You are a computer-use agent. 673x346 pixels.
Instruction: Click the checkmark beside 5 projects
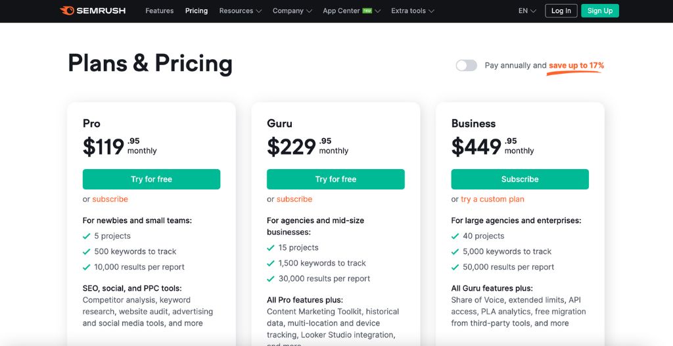87,236
